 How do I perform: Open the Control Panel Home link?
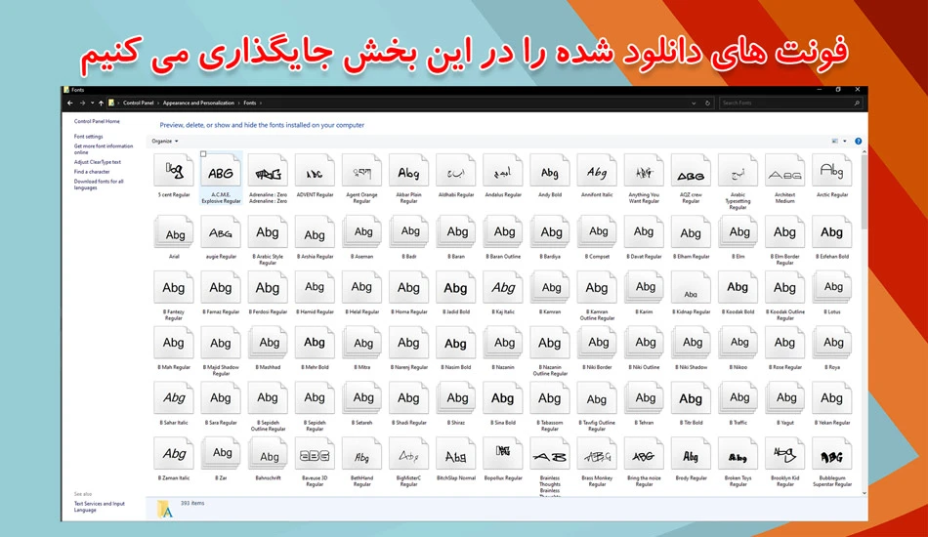(x=97, y=121)
